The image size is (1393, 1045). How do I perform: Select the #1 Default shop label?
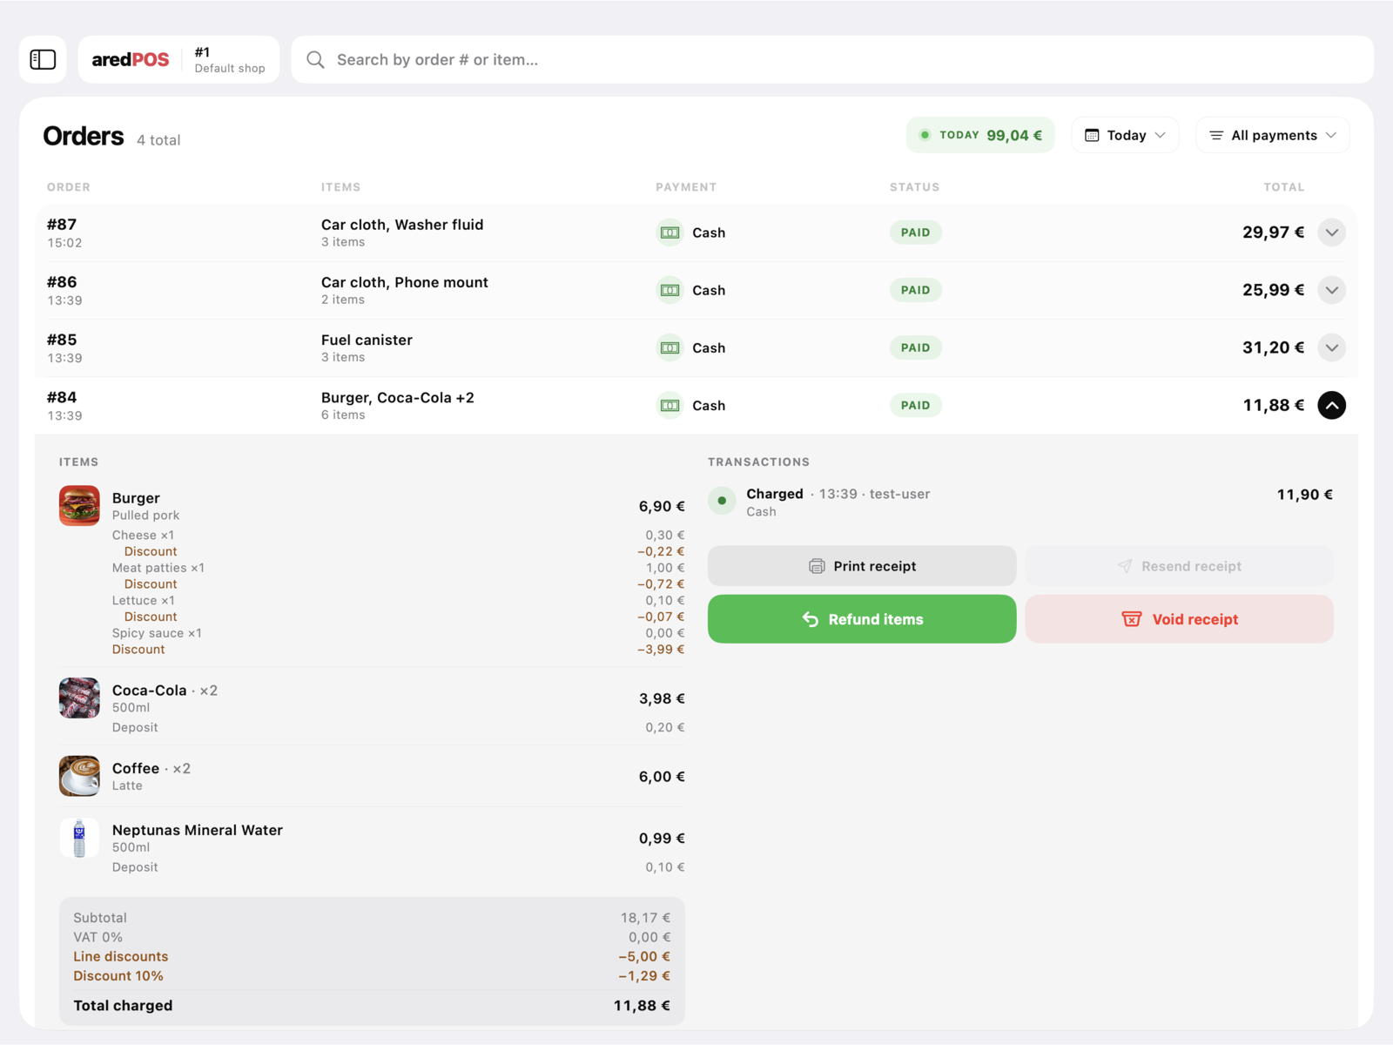pyautogui.click(x=229, y=60)
